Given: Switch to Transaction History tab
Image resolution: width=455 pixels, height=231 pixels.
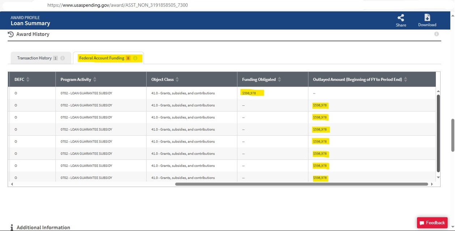Looking at the screenshot, I should tap(41, 58).
